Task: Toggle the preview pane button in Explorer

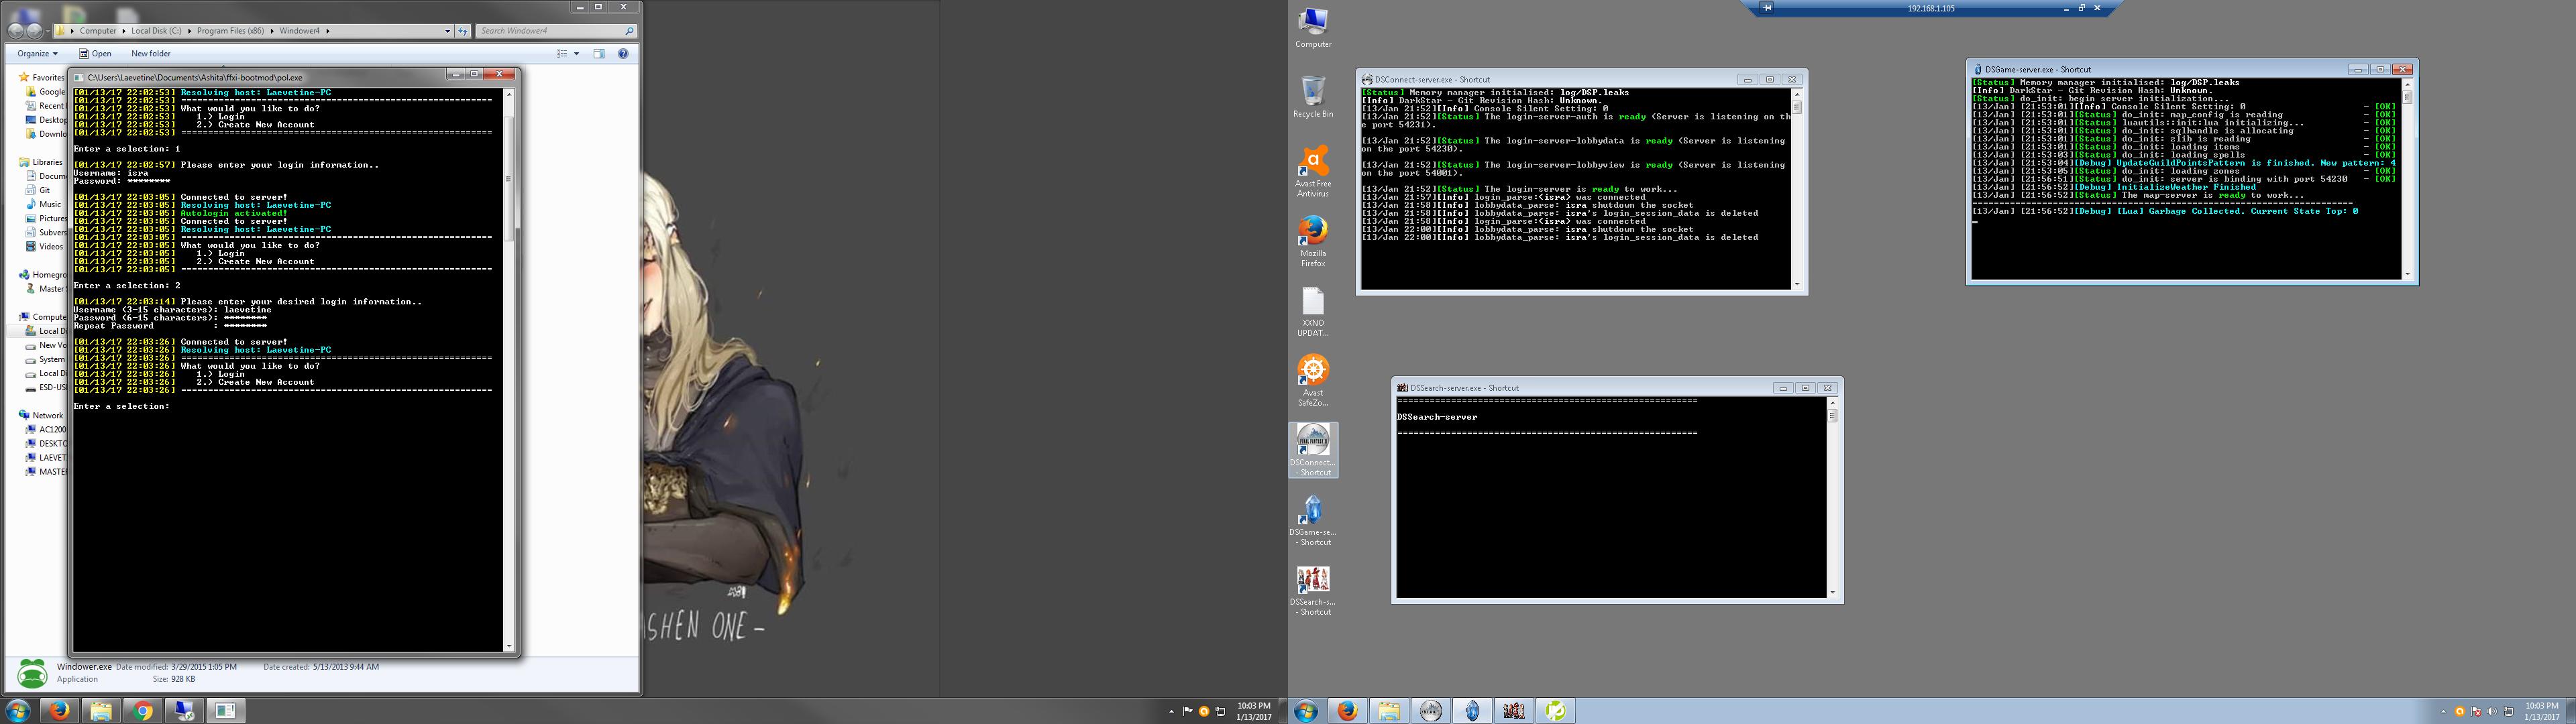Action: [x=599, y=54]
